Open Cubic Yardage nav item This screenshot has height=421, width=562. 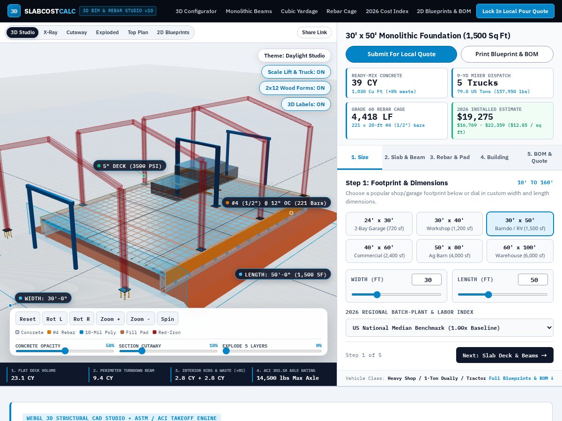click(299, 11)
